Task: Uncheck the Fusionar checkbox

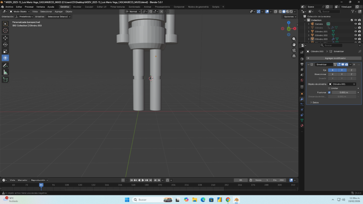Action: (329, 92)
